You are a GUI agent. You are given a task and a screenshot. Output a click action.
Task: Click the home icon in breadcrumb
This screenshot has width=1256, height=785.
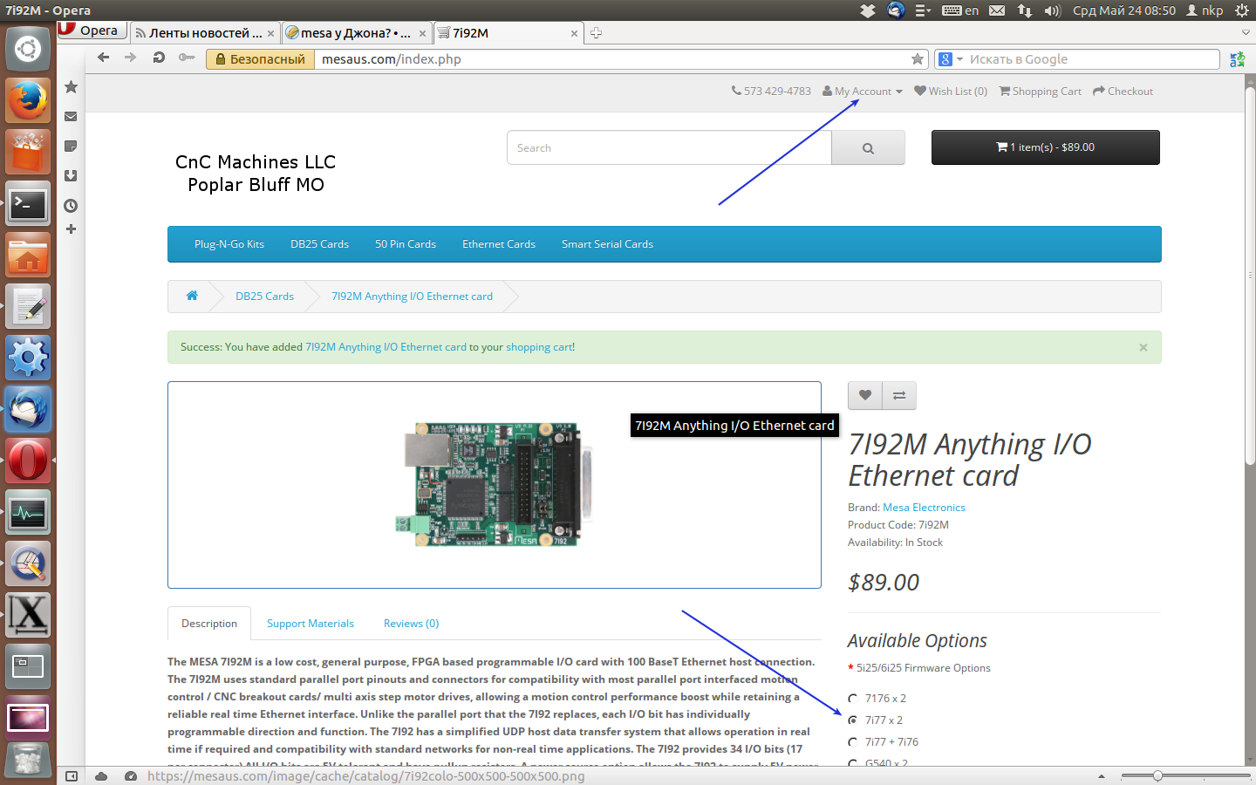[192, 296]
